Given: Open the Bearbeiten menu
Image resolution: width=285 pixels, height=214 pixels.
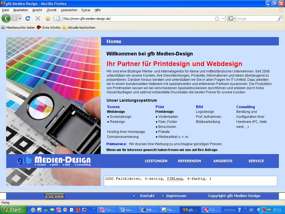Looking at the screenshot, I should tap(21, 10).
